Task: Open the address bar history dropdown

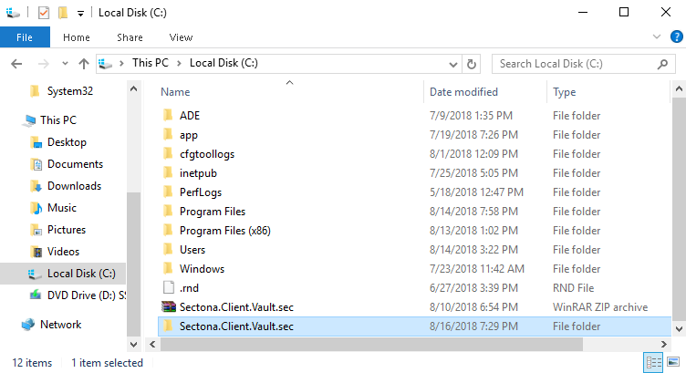Action: tap(453, 64)
